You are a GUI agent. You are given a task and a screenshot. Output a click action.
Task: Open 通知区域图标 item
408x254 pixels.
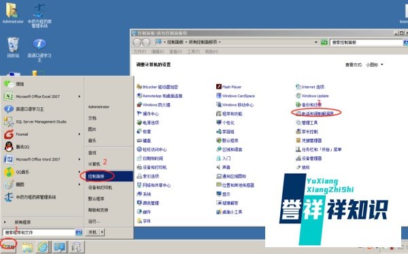coord(231,176)
